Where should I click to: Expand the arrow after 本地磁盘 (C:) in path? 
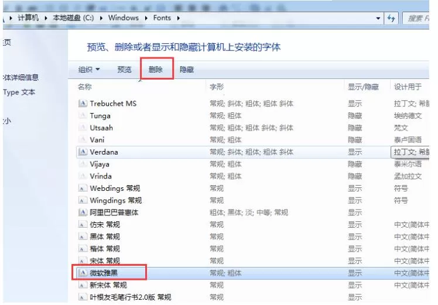pos(101,18)
